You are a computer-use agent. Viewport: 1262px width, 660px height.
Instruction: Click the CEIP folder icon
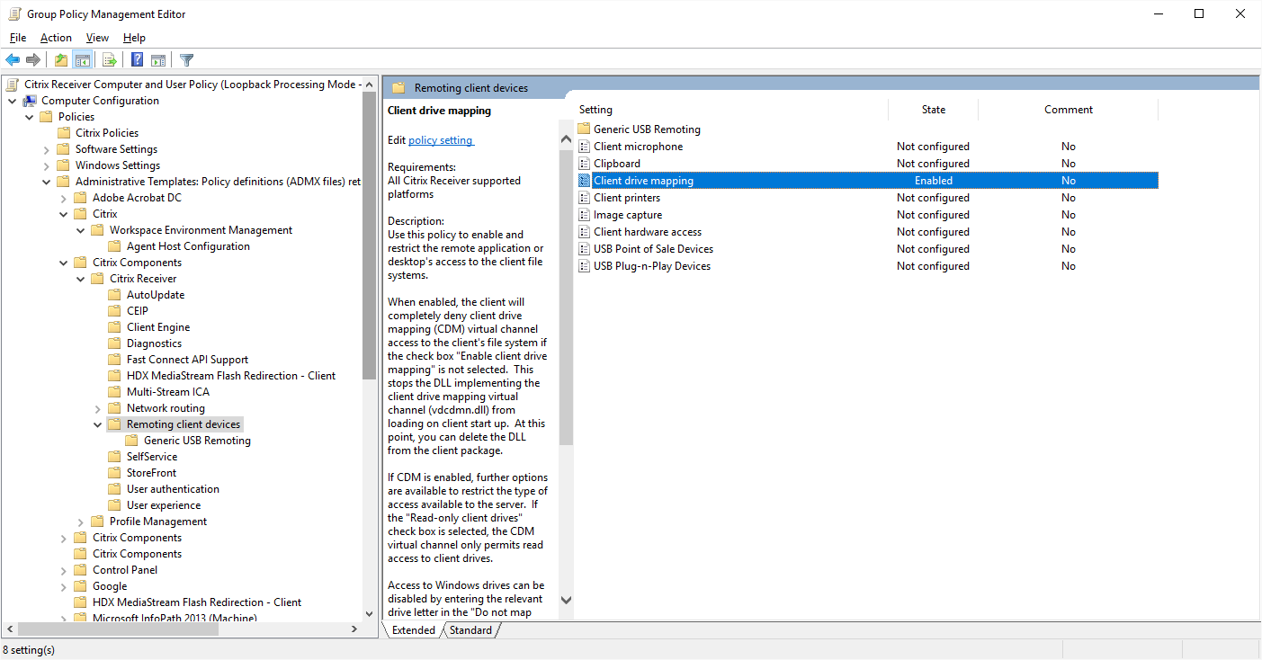click(x=114, y=311)
